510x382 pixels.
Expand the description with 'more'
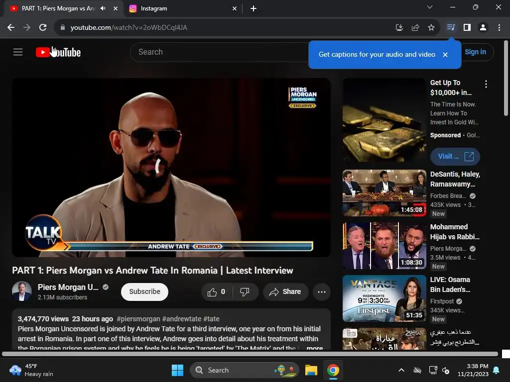click(x=315, y=348)
